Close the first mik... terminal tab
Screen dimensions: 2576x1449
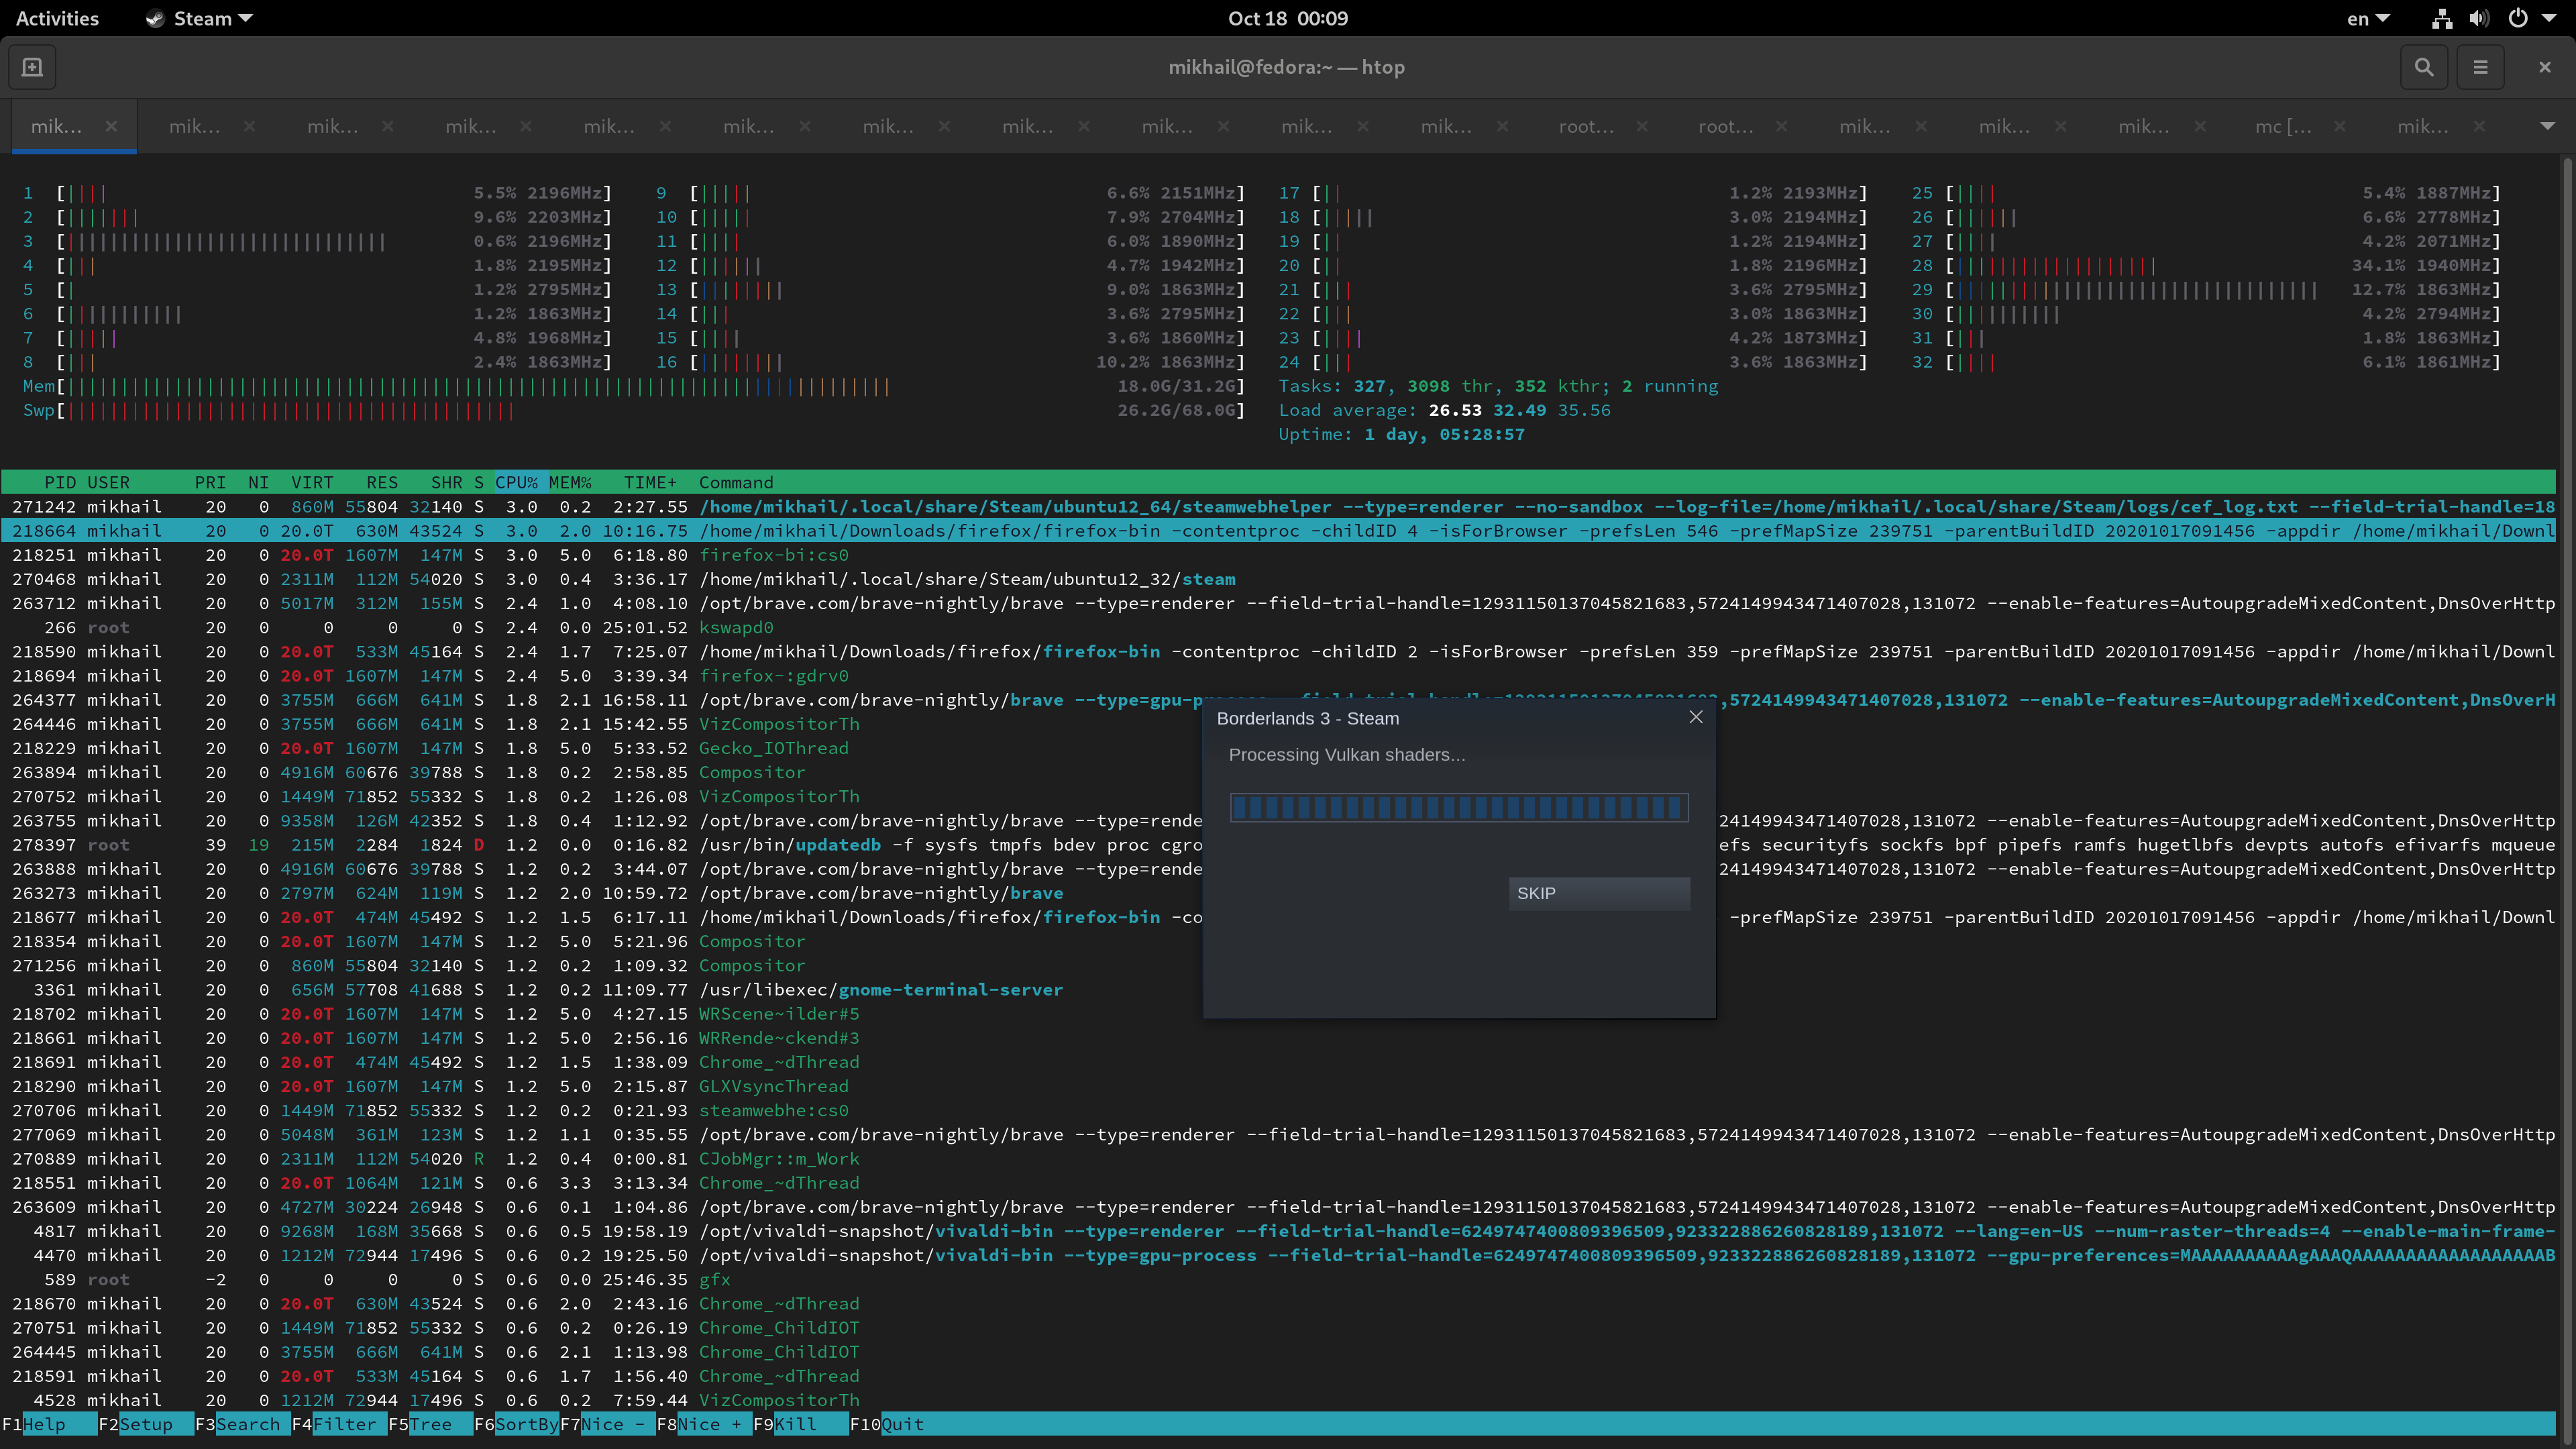111,126
